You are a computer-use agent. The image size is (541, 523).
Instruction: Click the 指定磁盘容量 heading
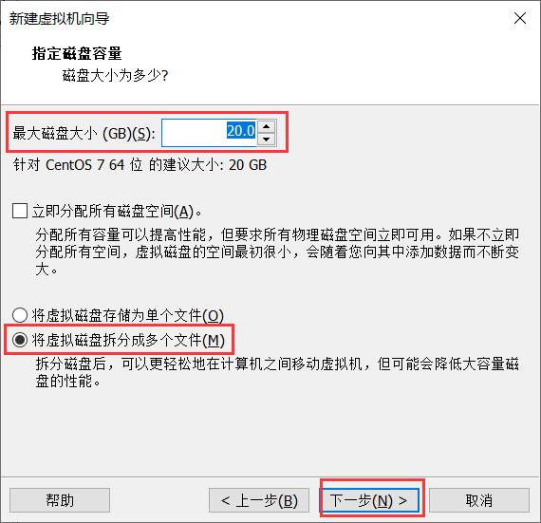tap(77, 53)
